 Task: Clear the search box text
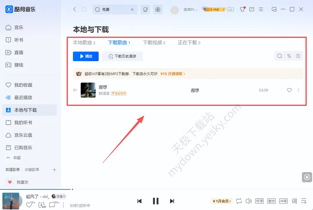[132, 10]
